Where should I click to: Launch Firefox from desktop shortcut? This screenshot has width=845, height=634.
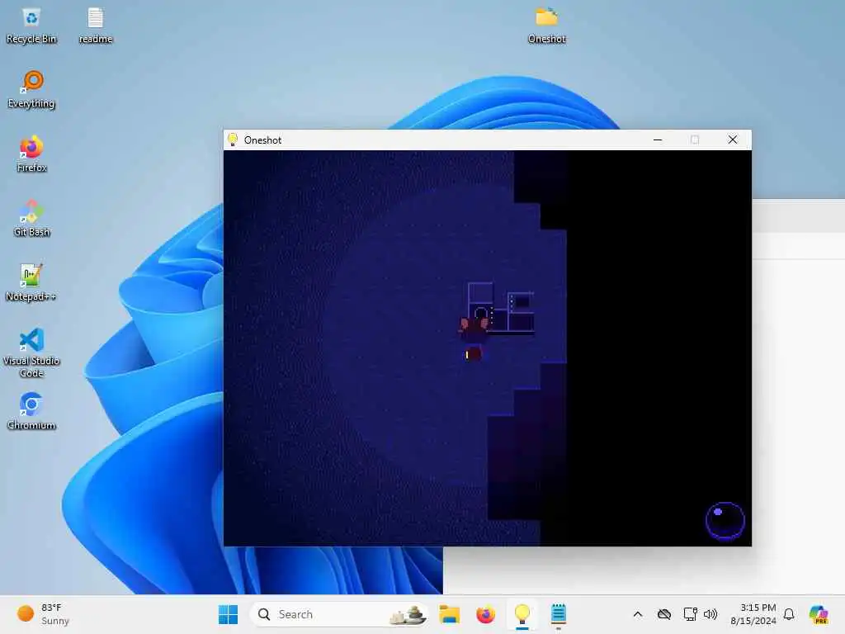[x=31, y=154]
